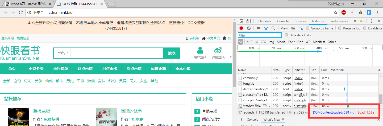383x126 pixels.
Task: Toggle the device toolbar icon
Action: click(248, 21)
